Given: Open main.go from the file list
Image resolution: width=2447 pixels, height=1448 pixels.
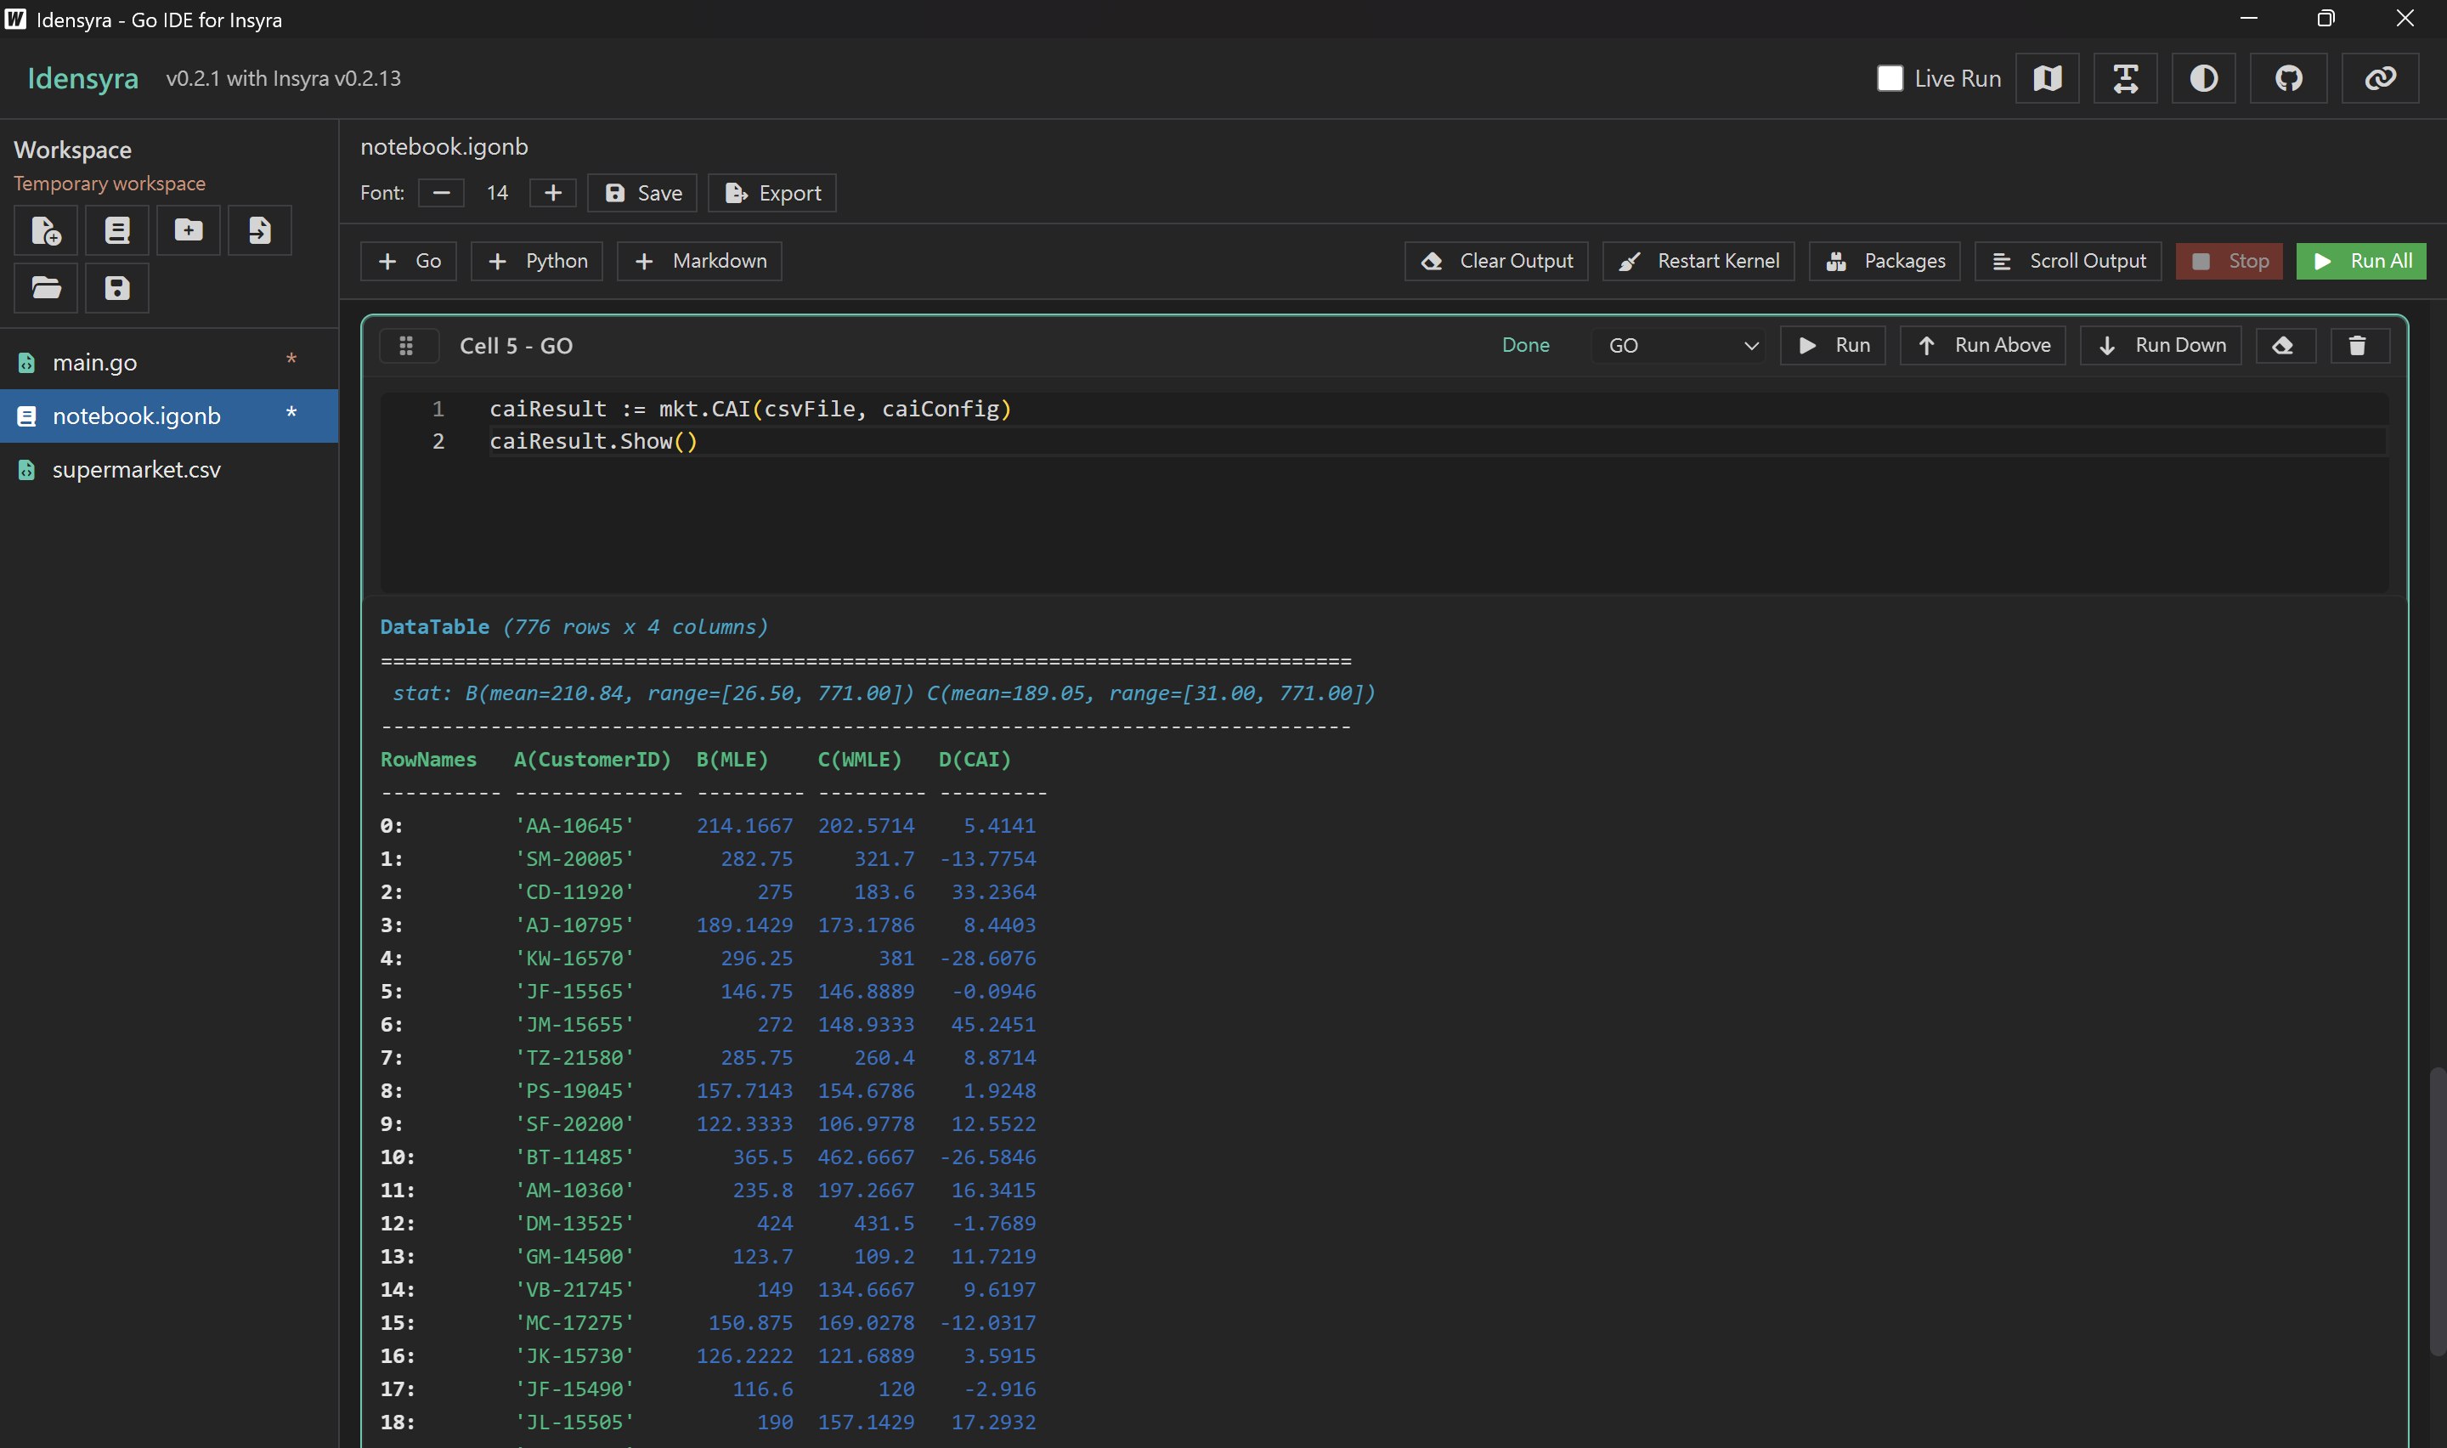Looking at the screenshot, I should click(94, 362).
